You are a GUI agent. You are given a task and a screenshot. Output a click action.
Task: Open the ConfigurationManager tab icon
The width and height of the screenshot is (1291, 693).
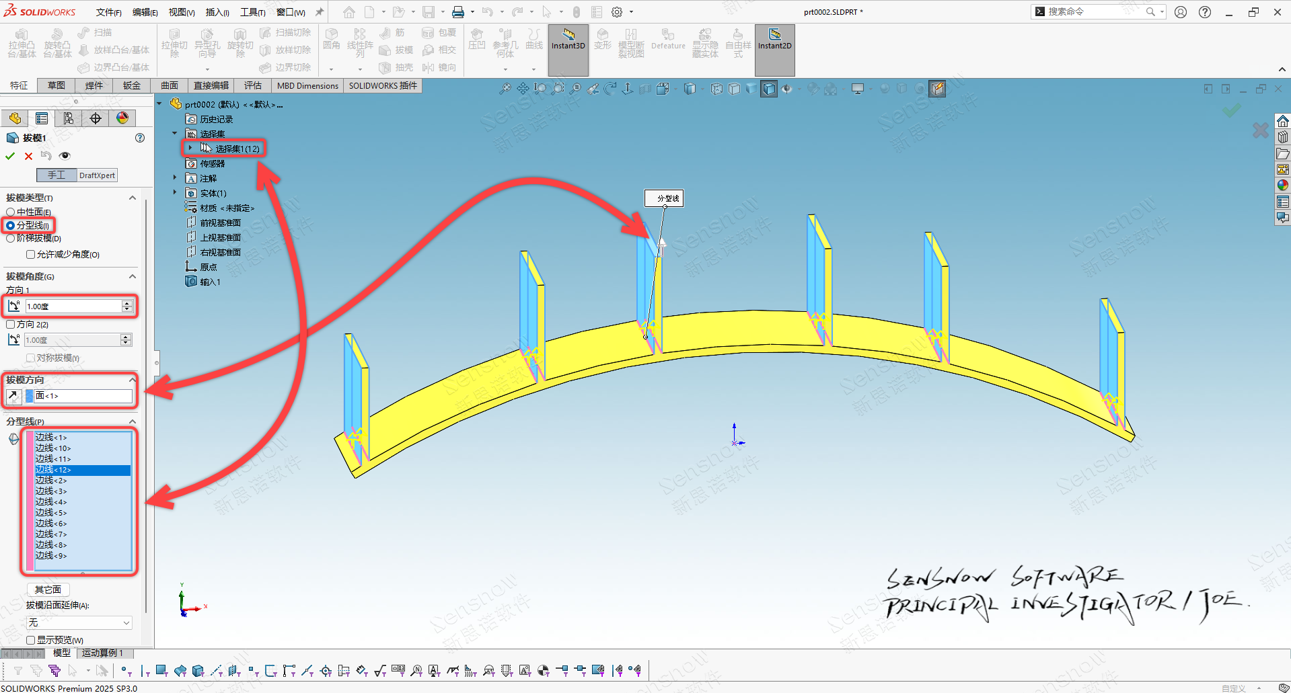tap(69, 119)
